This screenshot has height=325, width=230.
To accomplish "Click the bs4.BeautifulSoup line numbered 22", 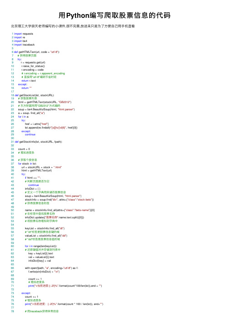I will (x=46, y=109).
